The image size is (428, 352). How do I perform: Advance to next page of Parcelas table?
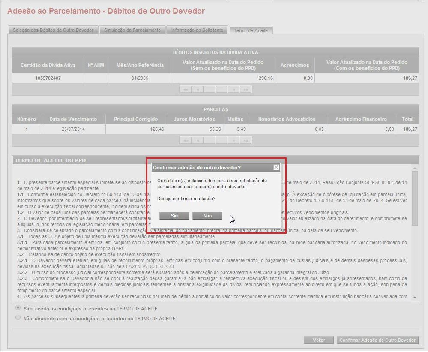(x=234, y=140)
